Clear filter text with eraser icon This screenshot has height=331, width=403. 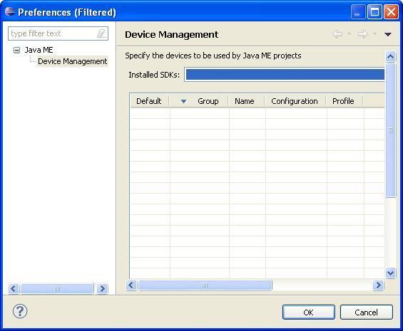[x=101, y=33]
